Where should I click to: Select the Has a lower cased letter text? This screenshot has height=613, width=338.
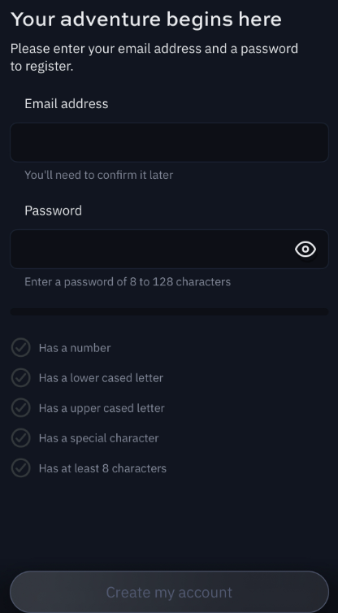coord(101,378)
